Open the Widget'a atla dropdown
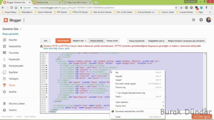The width and height of the screenshot is (214, 120). (80, 41)
